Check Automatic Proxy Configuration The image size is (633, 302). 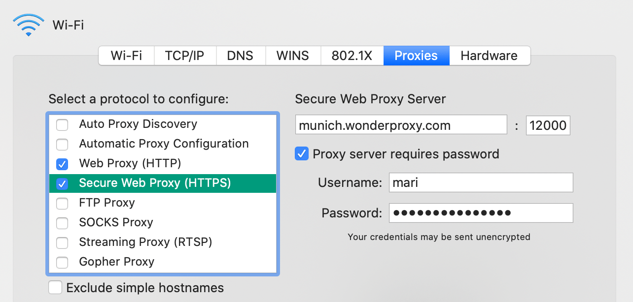[x=62, y=145]
